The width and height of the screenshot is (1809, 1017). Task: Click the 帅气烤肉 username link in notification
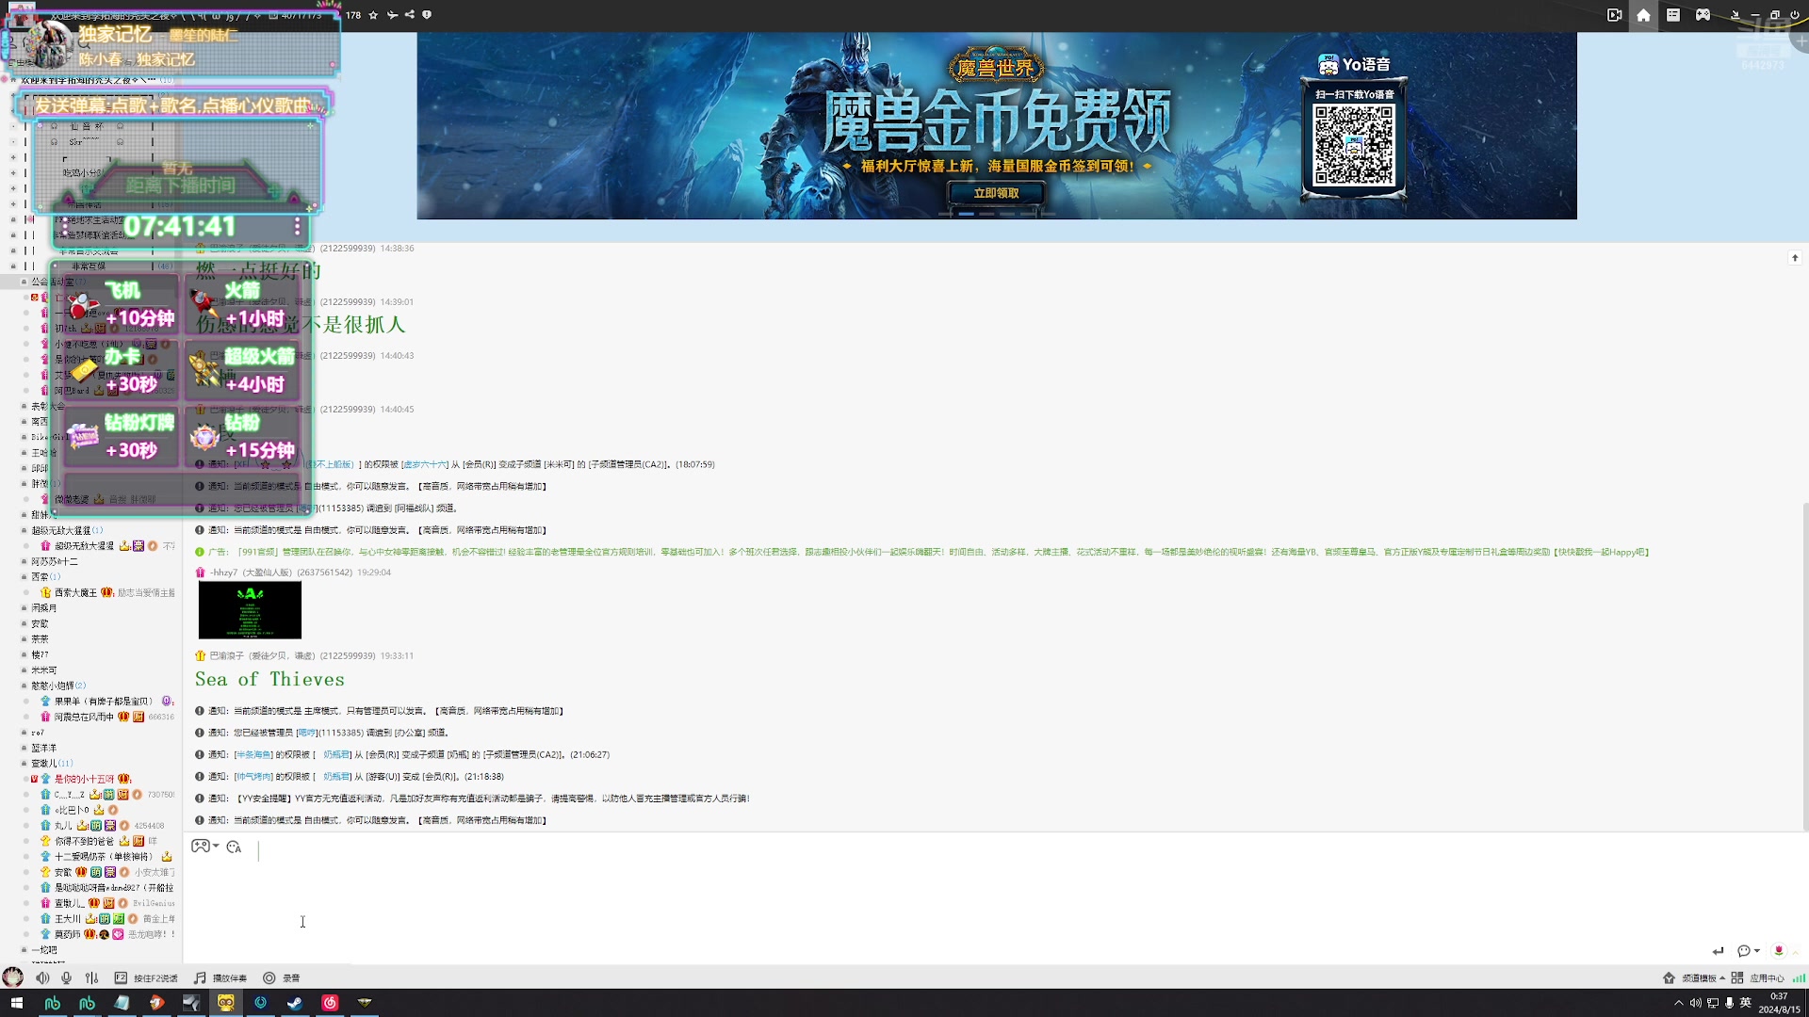pos(253,777)
